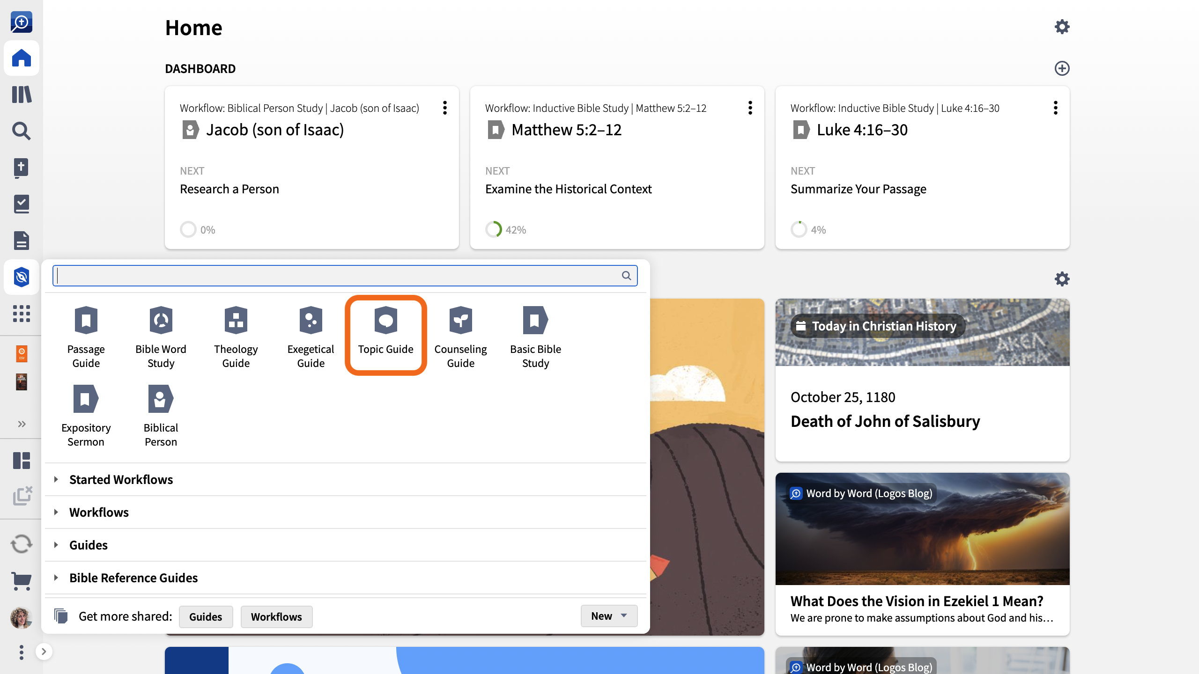The width and height of the screenshot is (1199, 674).
Task: Open the Bible icon in sidebar
Action: pyautogui.click(x=22, y=168)
